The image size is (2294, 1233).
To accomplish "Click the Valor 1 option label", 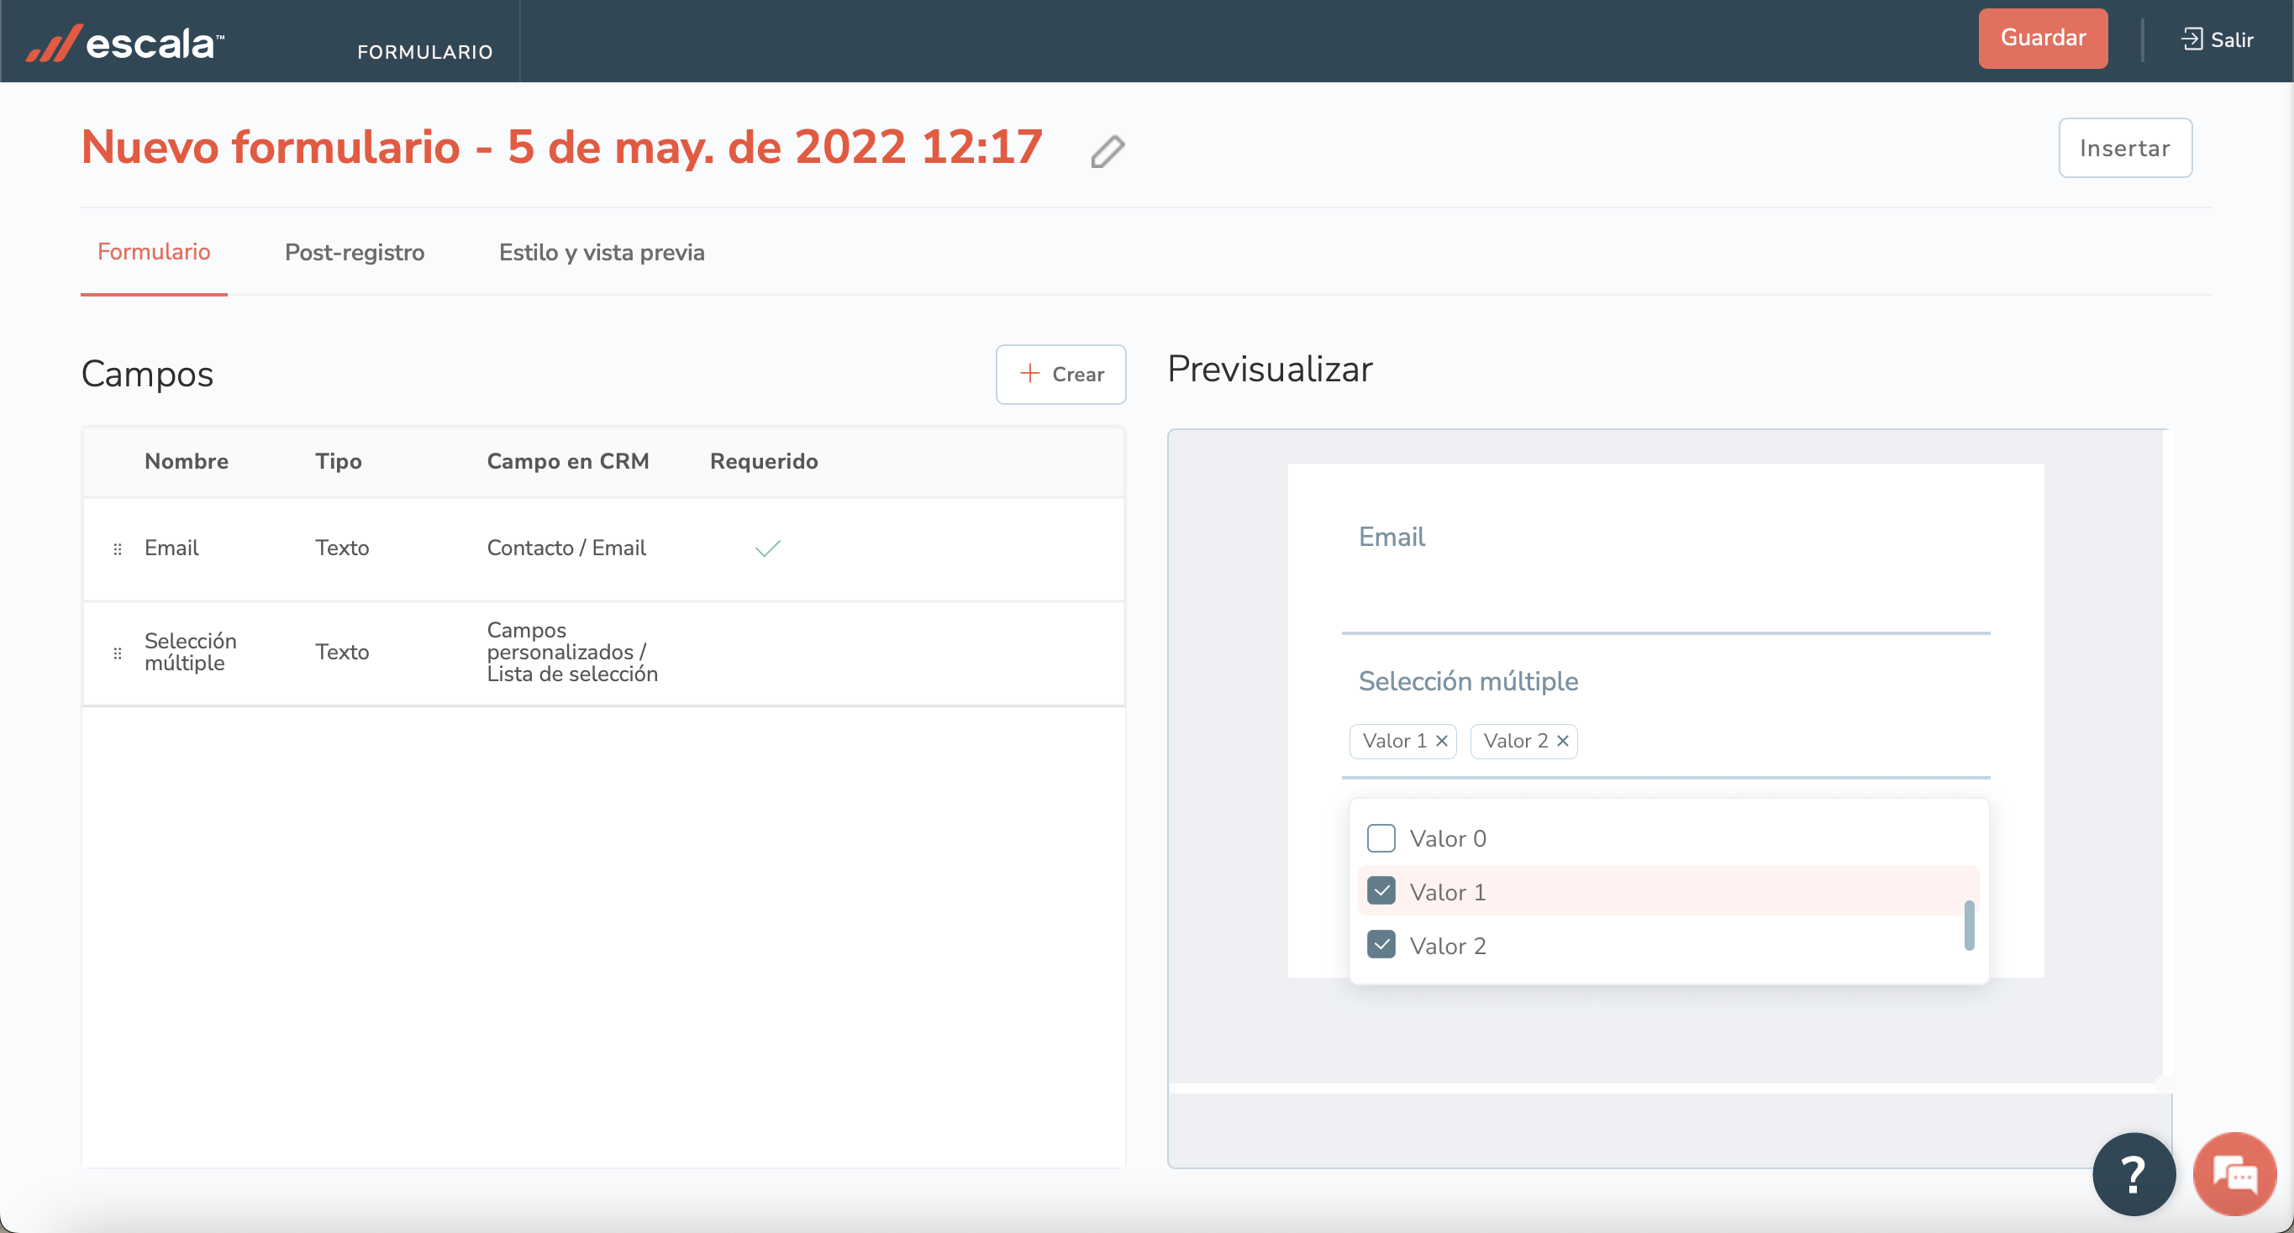I will coord(1447,891).
